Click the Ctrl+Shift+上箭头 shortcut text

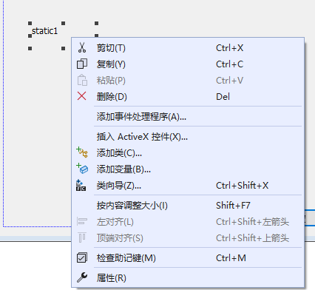252,238
